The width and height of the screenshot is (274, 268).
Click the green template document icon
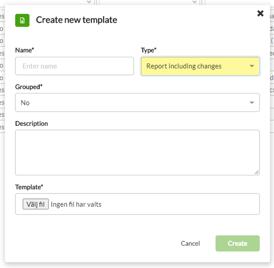click(22, 20)
